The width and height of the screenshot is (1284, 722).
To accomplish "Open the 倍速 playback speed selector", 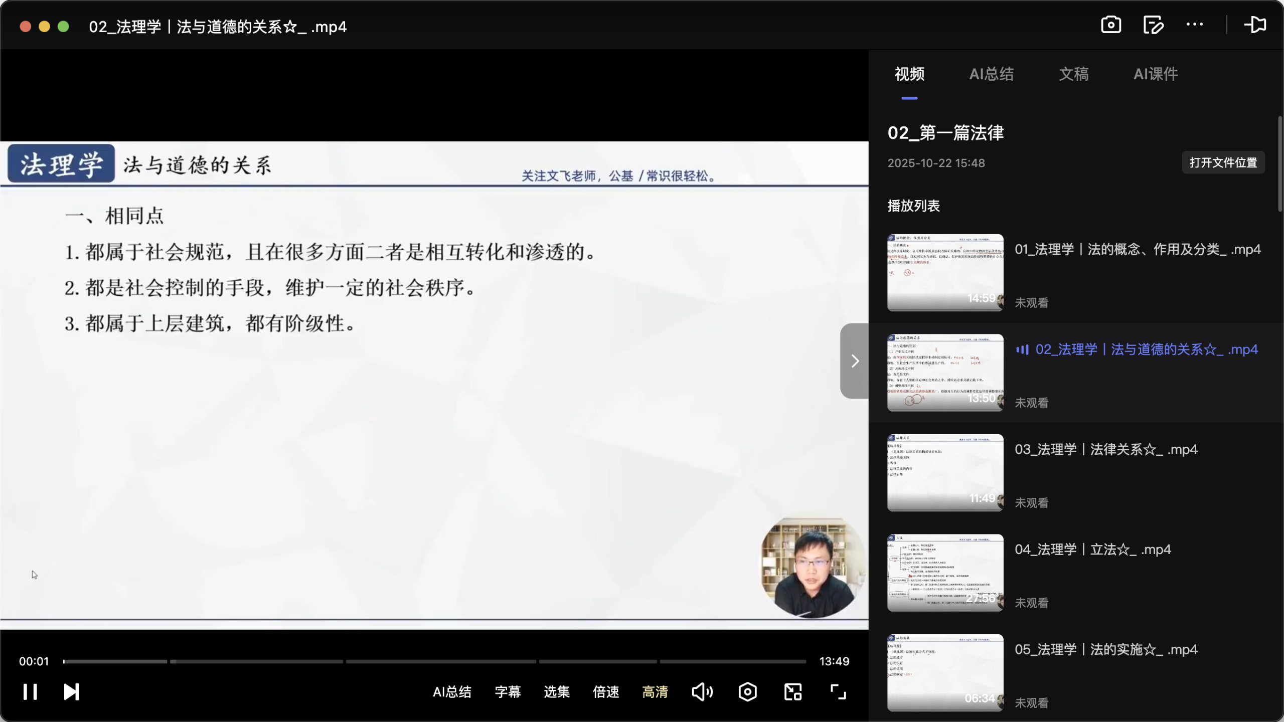I will [605, 692].
